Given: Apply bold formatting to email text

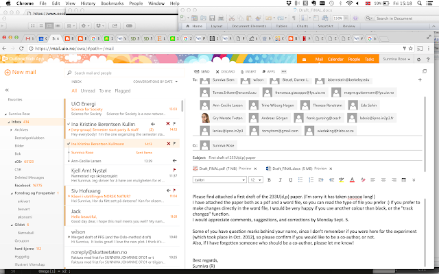Looking at the screenshot, I should coord(269,179).
